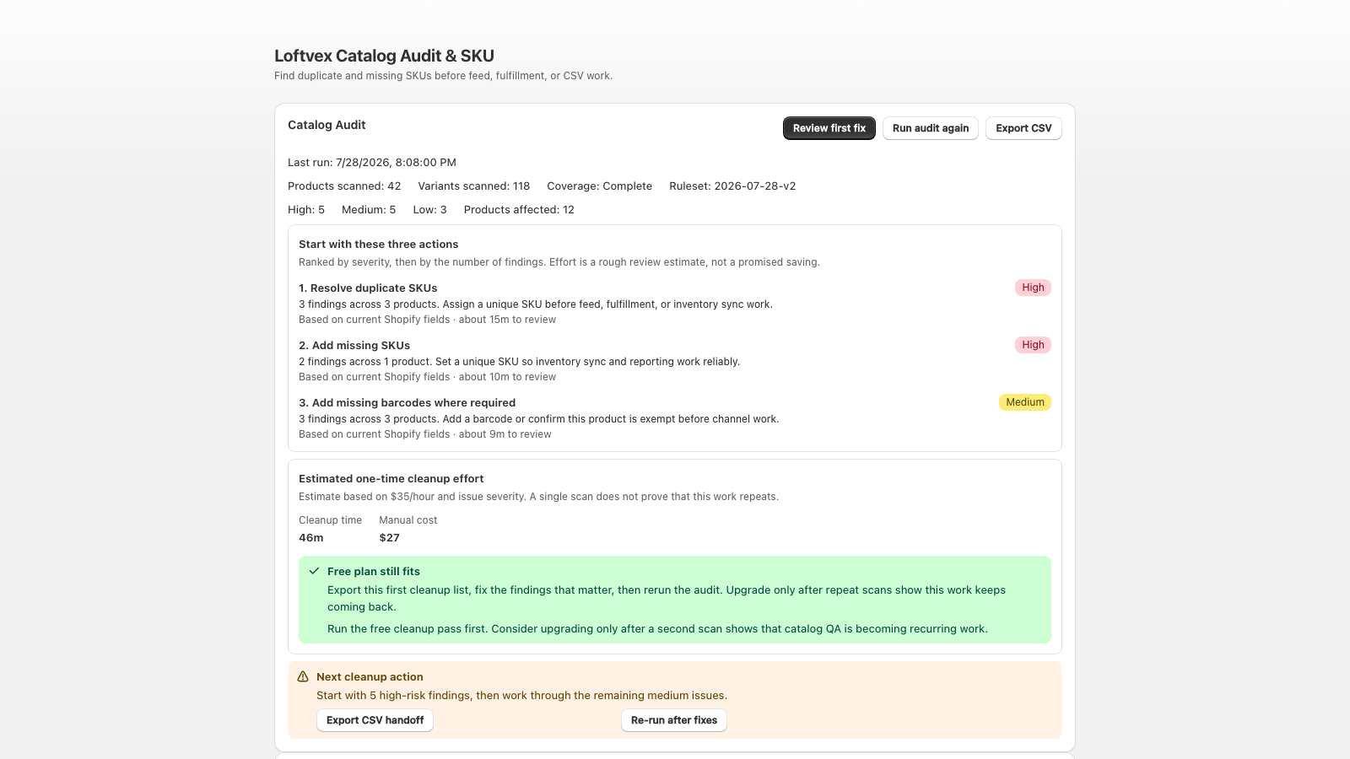Click the '$27' manual cost value
Screen dimensions: 1350x759
pyautogui.click(x=389, y=538)
